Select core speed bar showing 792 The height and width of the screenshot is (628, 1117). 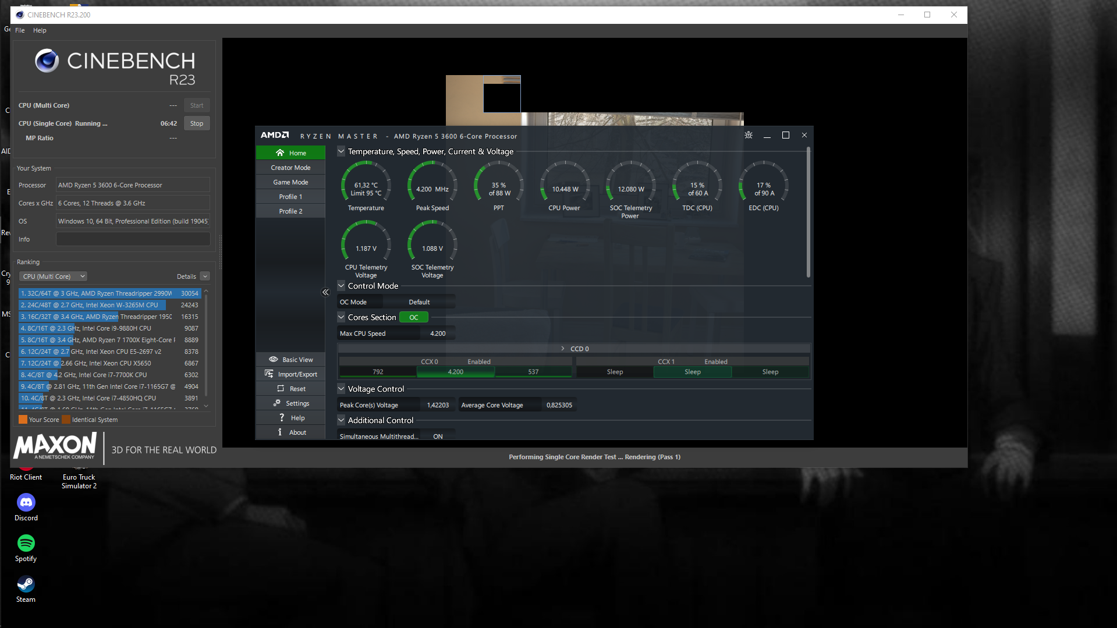click(x=378, y=372)
